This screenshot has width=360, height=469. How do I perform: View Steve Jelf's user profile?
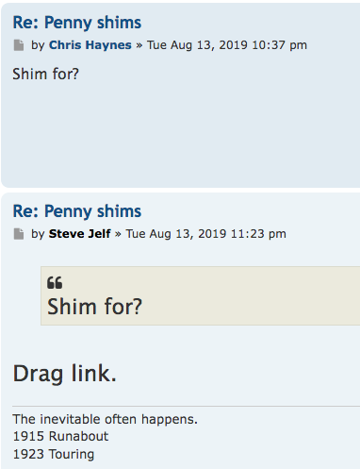click(79, 234)
